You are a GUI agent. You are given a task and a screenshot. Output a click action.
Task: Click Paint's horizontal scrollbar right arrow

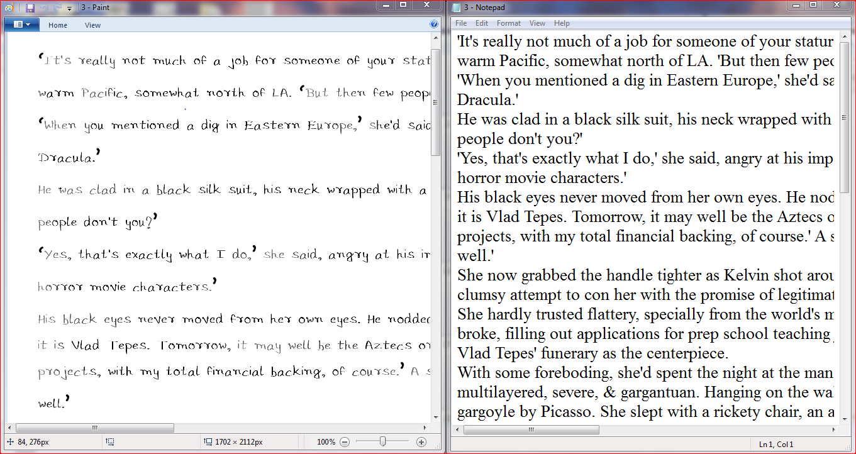tap(426, 428)
